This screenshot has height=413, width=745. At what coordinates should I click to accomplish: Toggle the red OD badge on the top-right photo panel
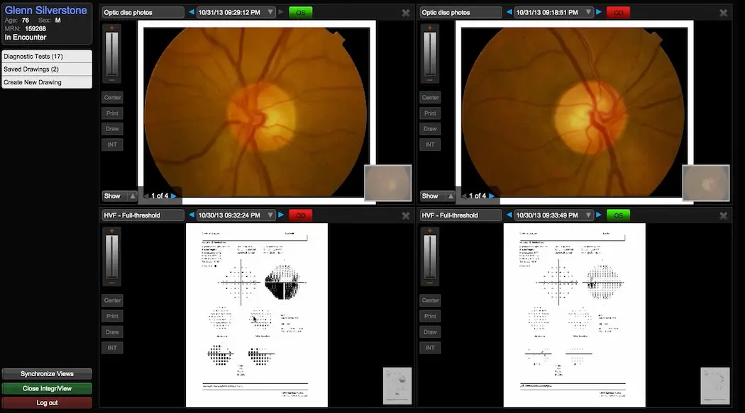point(618,12)
